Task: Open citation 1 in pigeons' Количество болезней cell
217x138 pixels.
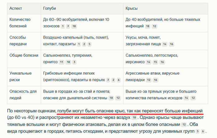Action: click(63, 26)
